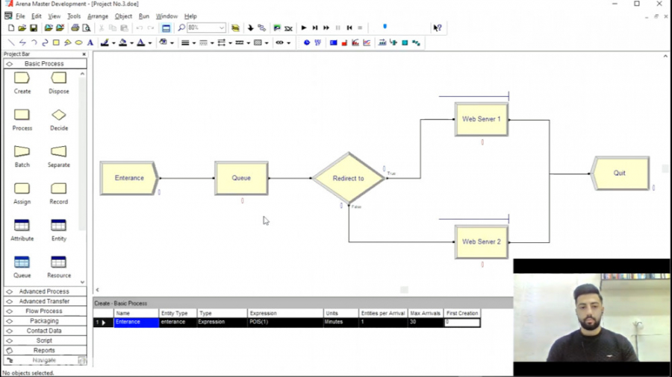This screenshot has height=377, width=672.
Task: Toggle split screen view icon
Action: point(166,28)
